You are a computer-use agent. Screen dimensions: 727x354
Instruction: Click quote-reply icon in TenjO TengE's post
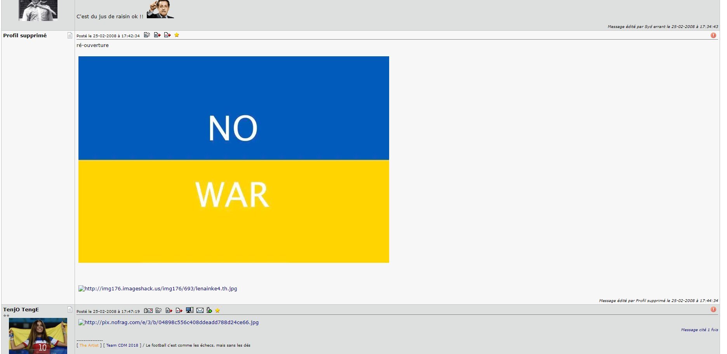[x=169, y=311]
